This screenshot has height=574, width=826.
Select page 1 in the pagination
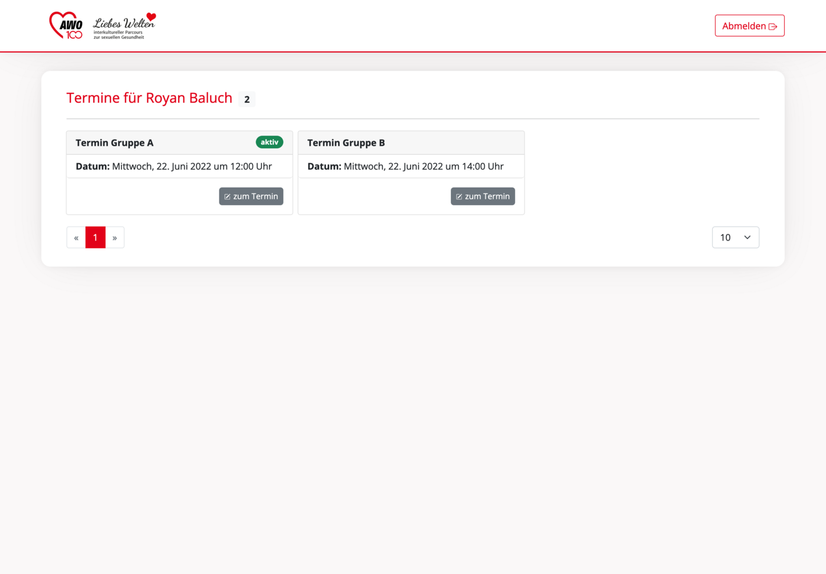[x=96, y=238]
